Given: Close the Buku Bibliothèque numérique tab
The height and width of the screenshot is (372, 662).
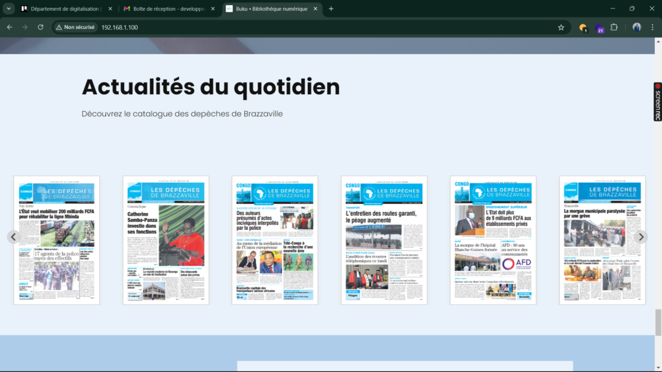Looking at the screenshot, I should 315,8.
